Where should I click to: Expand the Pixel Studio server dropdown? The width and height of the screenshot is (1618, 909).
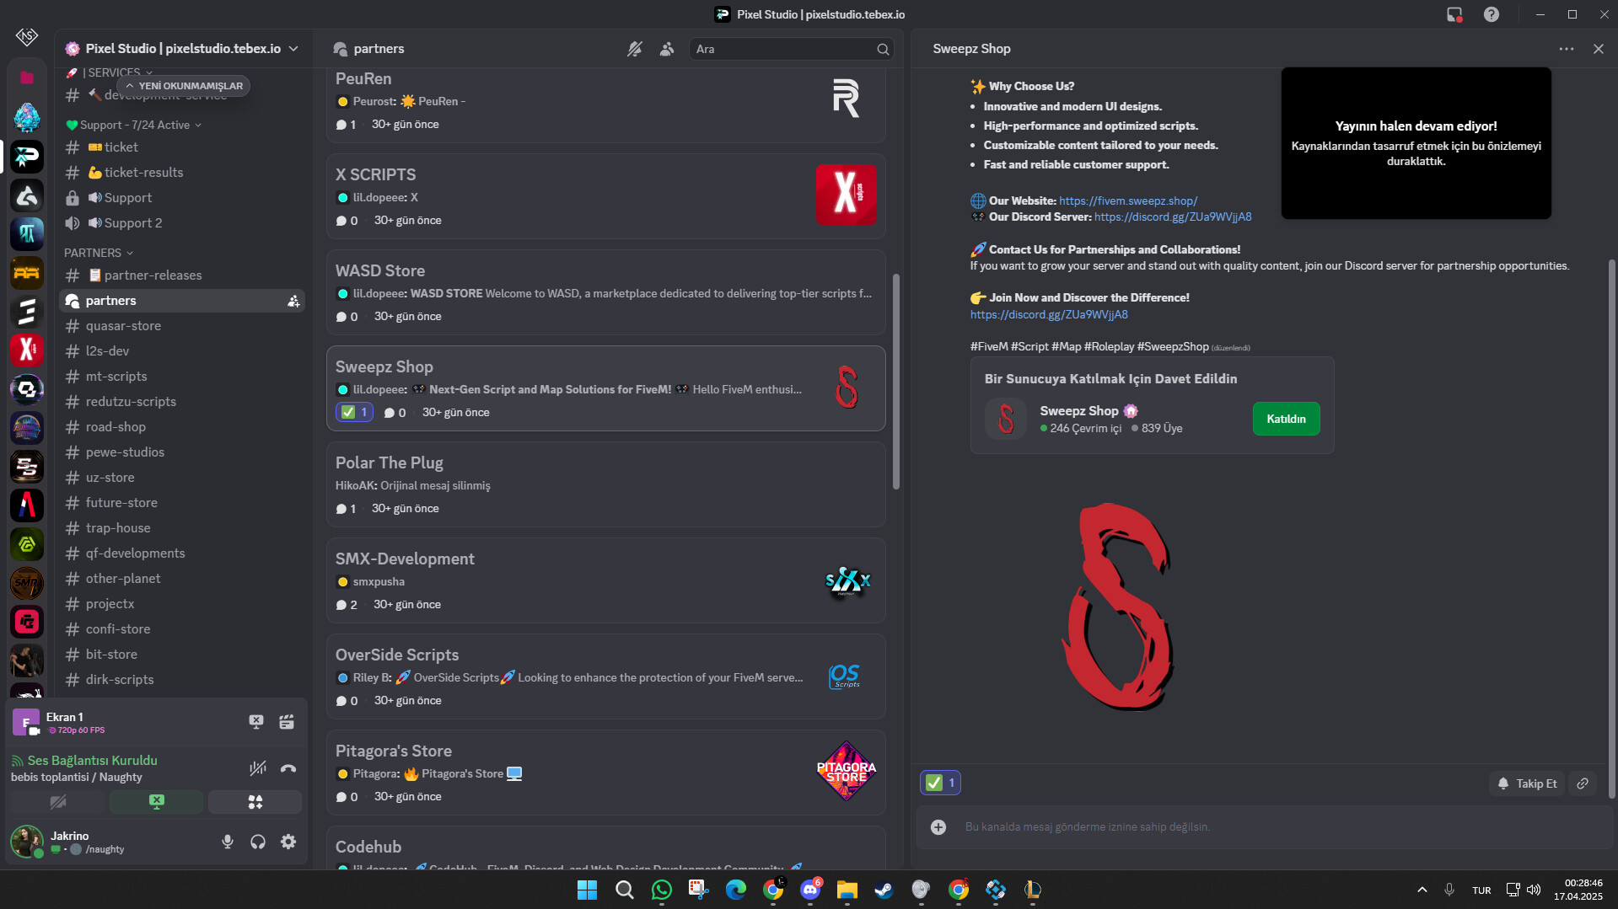point(293,48)
